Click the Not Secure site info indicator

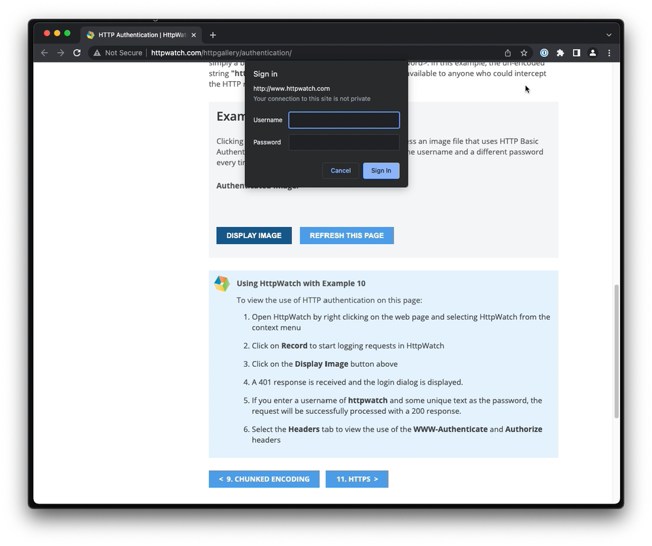coord(118,53)
